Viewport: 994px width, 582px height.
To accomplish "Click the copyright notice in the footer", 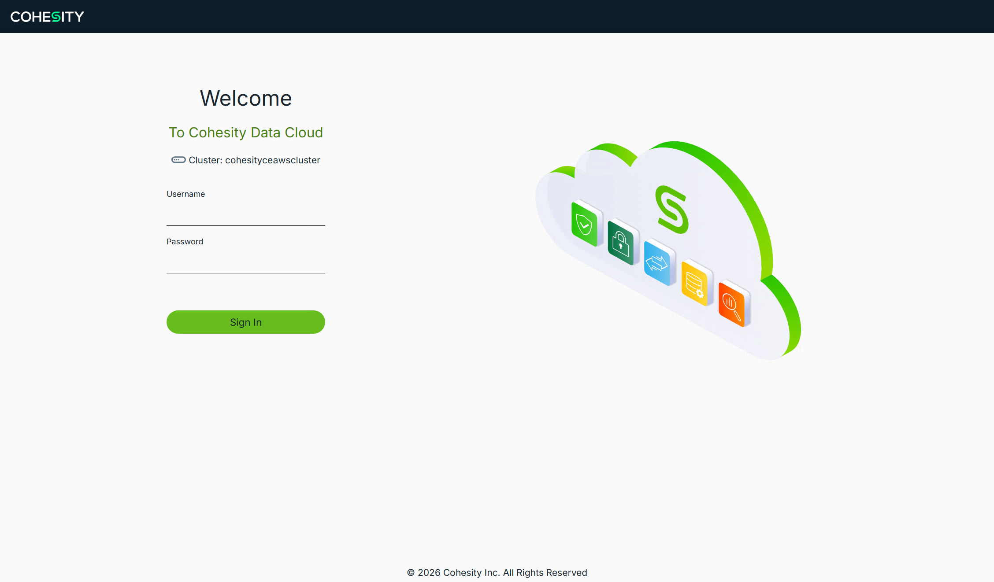I will [x=497, y=572].
